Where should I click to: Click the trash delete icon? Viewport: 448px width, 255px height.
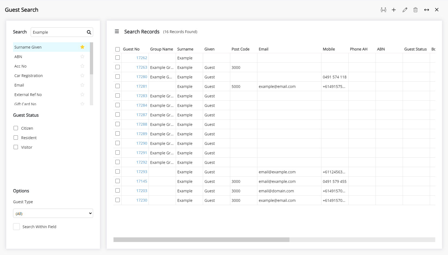415,10
